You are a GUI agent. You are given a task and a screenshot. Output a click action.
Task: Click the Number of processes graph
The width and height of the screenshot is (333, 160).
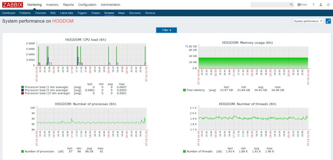pyautogui.click(x=91, y=119)
